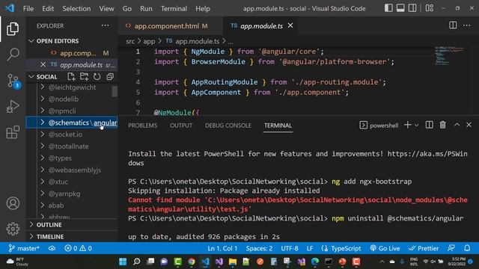The height and width of the screenshot is (269, 479).
Task: Start Go Live server
Action: click(385, 248)
